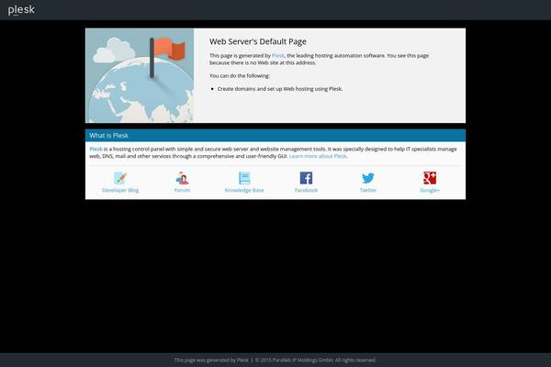Click 'You can do the following:' text
The height and width of the screenshot is (367, 551).
[240, 75]
